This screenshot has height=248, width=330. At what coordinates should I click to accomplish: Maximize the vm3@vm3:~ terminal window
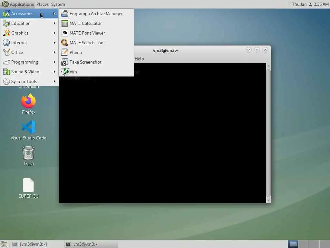tap(257, 50)
